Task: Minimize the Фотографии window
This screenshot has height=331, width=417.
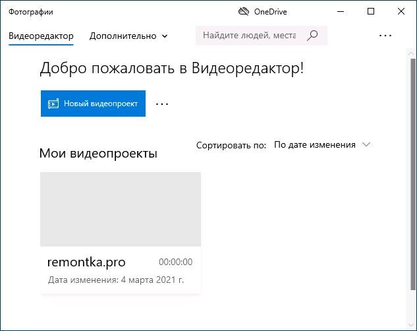Action: (x=341, y=11)
